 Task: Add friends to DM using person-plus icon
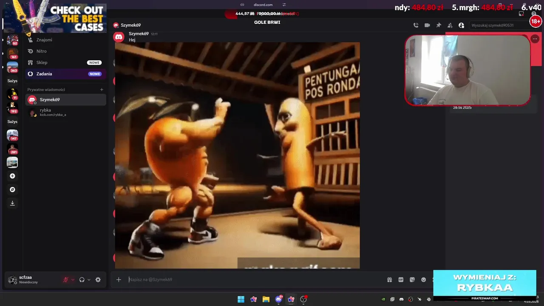450,25
